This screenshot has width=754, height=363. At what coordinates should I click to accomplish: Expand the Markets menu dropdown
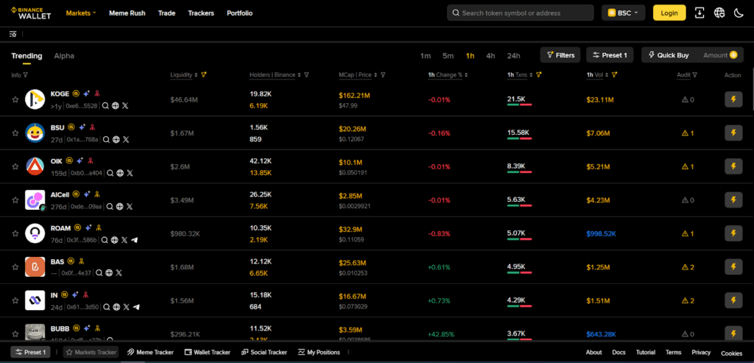pos(81,13)
